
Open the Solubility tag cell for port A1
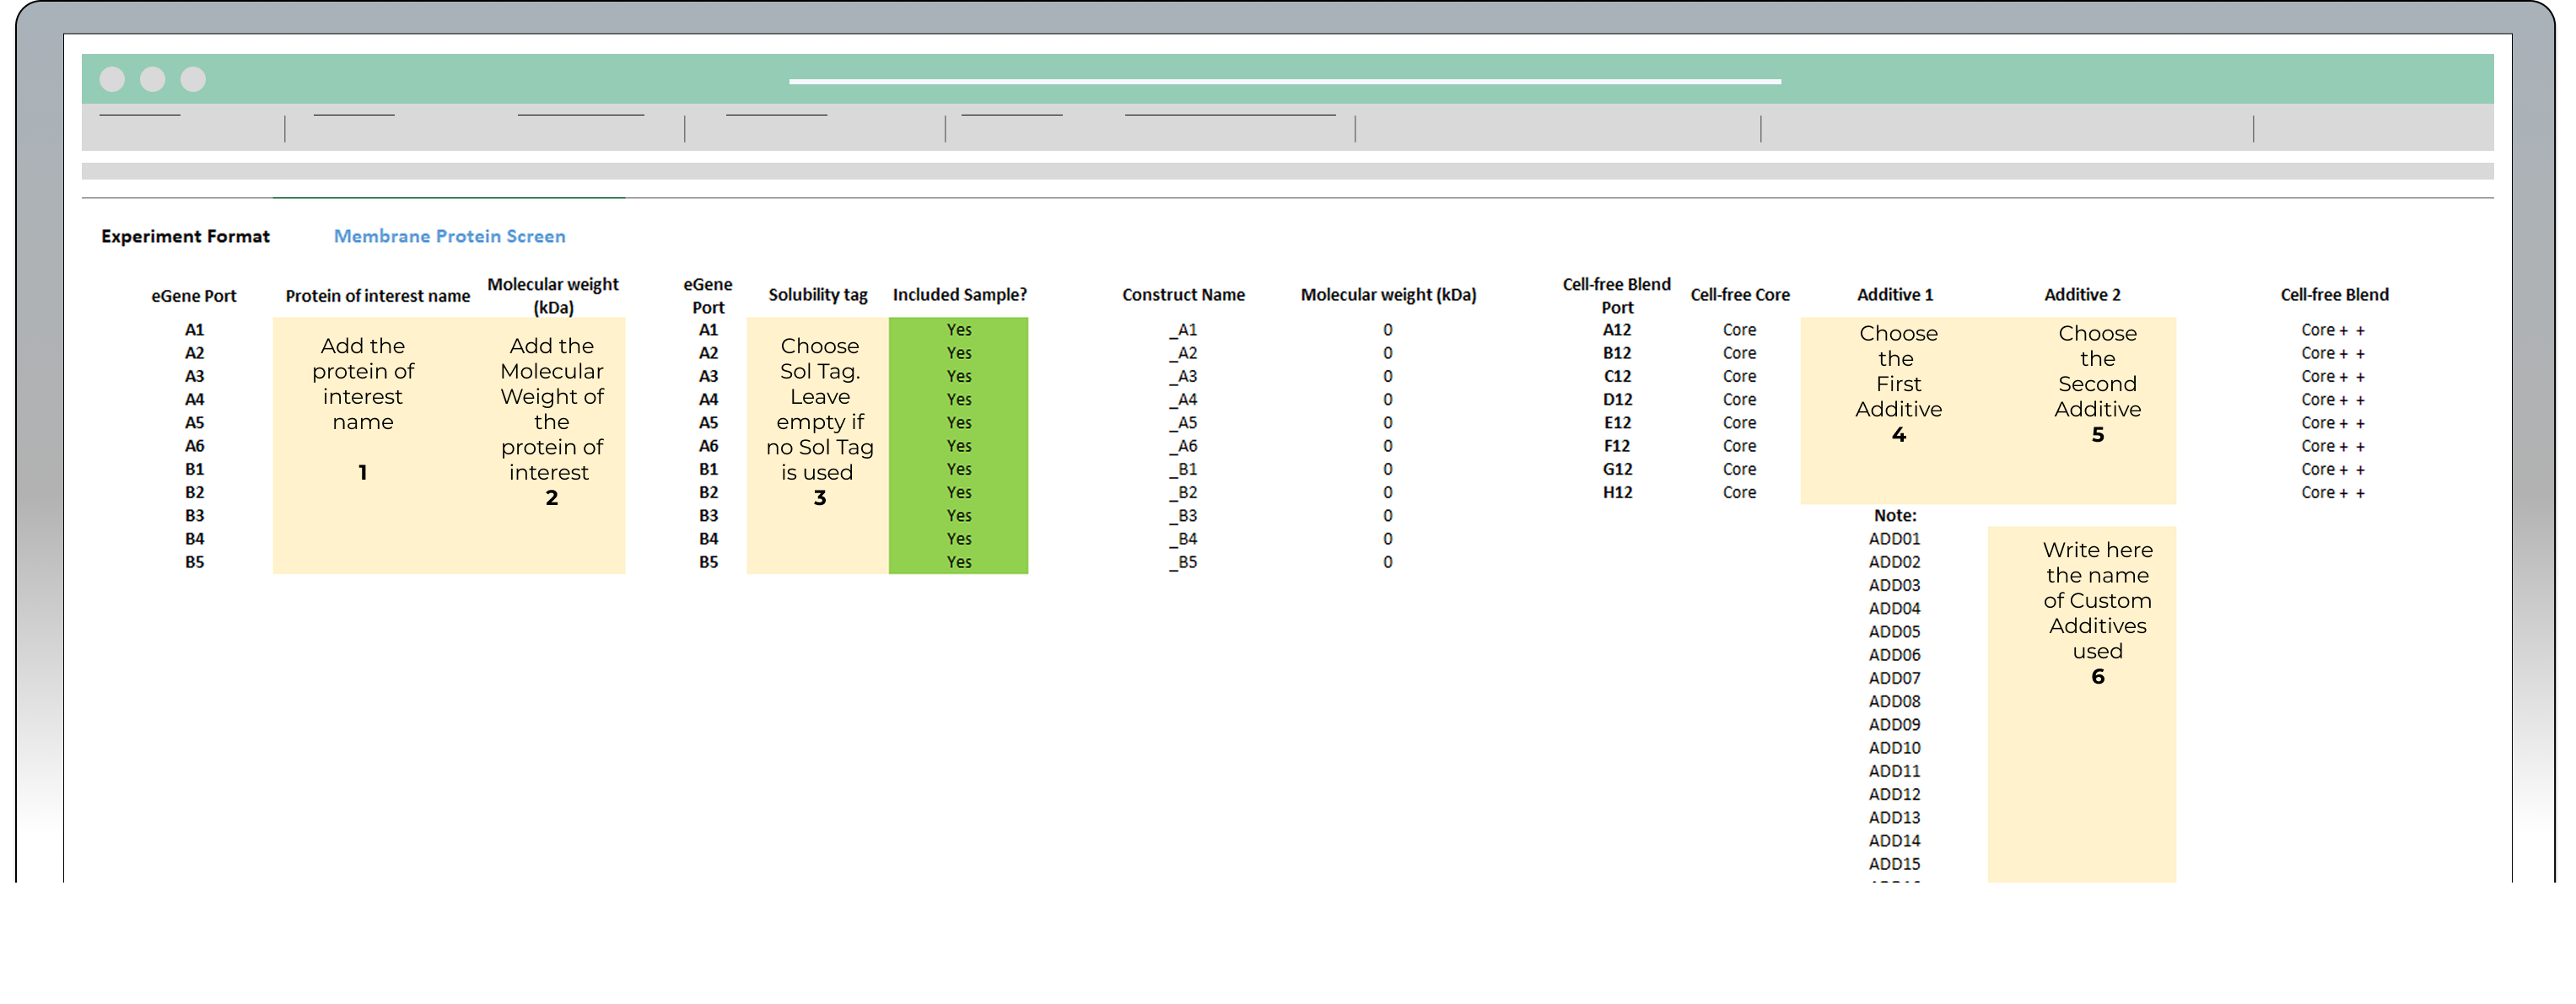pos(817,330)
